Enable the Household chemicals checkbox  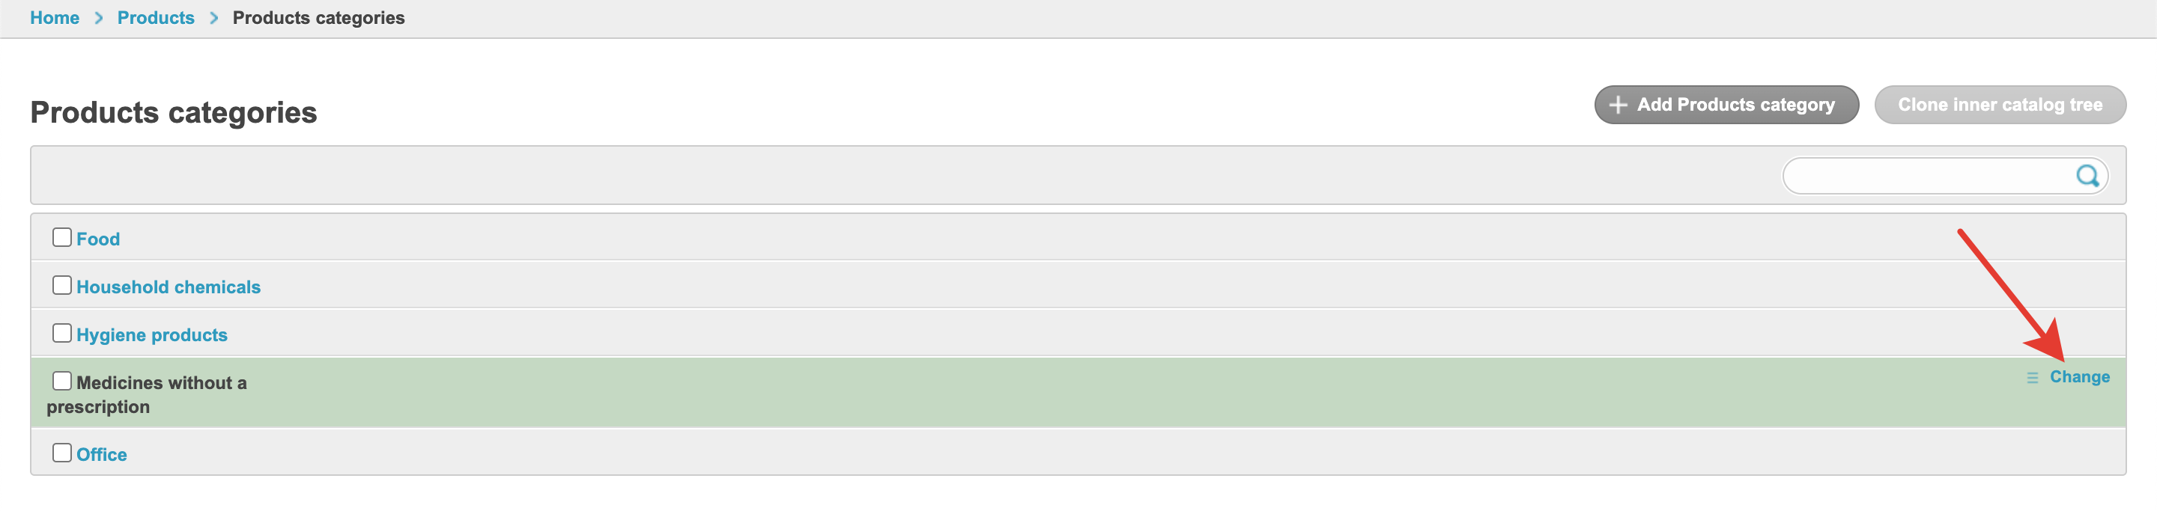[62, 285]
